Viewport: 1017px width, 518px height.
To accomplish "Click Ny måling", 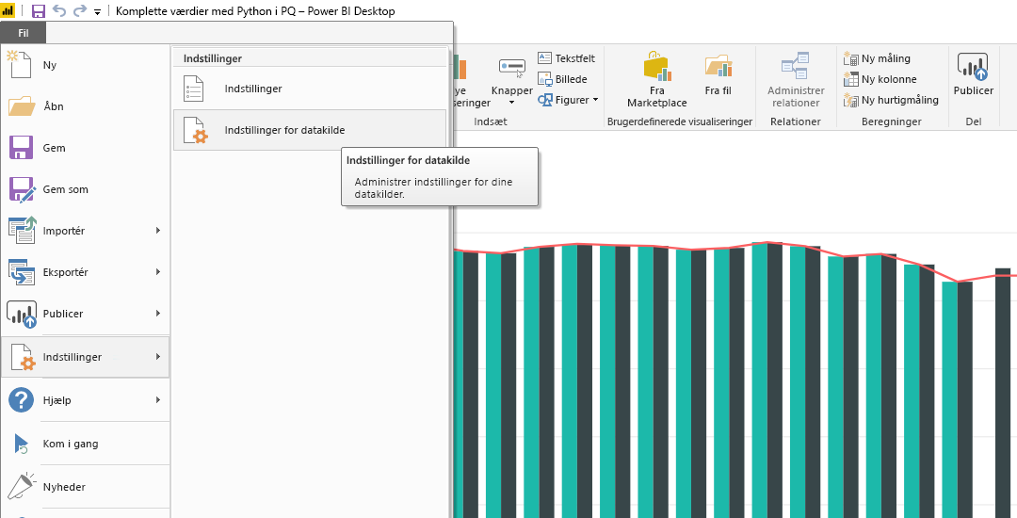I will pyautogui.click(x=877, y=58).
